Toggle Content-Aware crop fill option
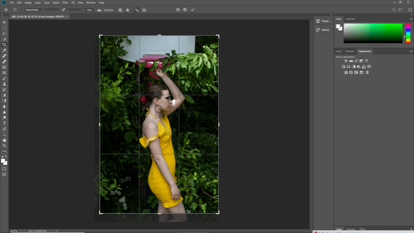 tap(144, 10)
